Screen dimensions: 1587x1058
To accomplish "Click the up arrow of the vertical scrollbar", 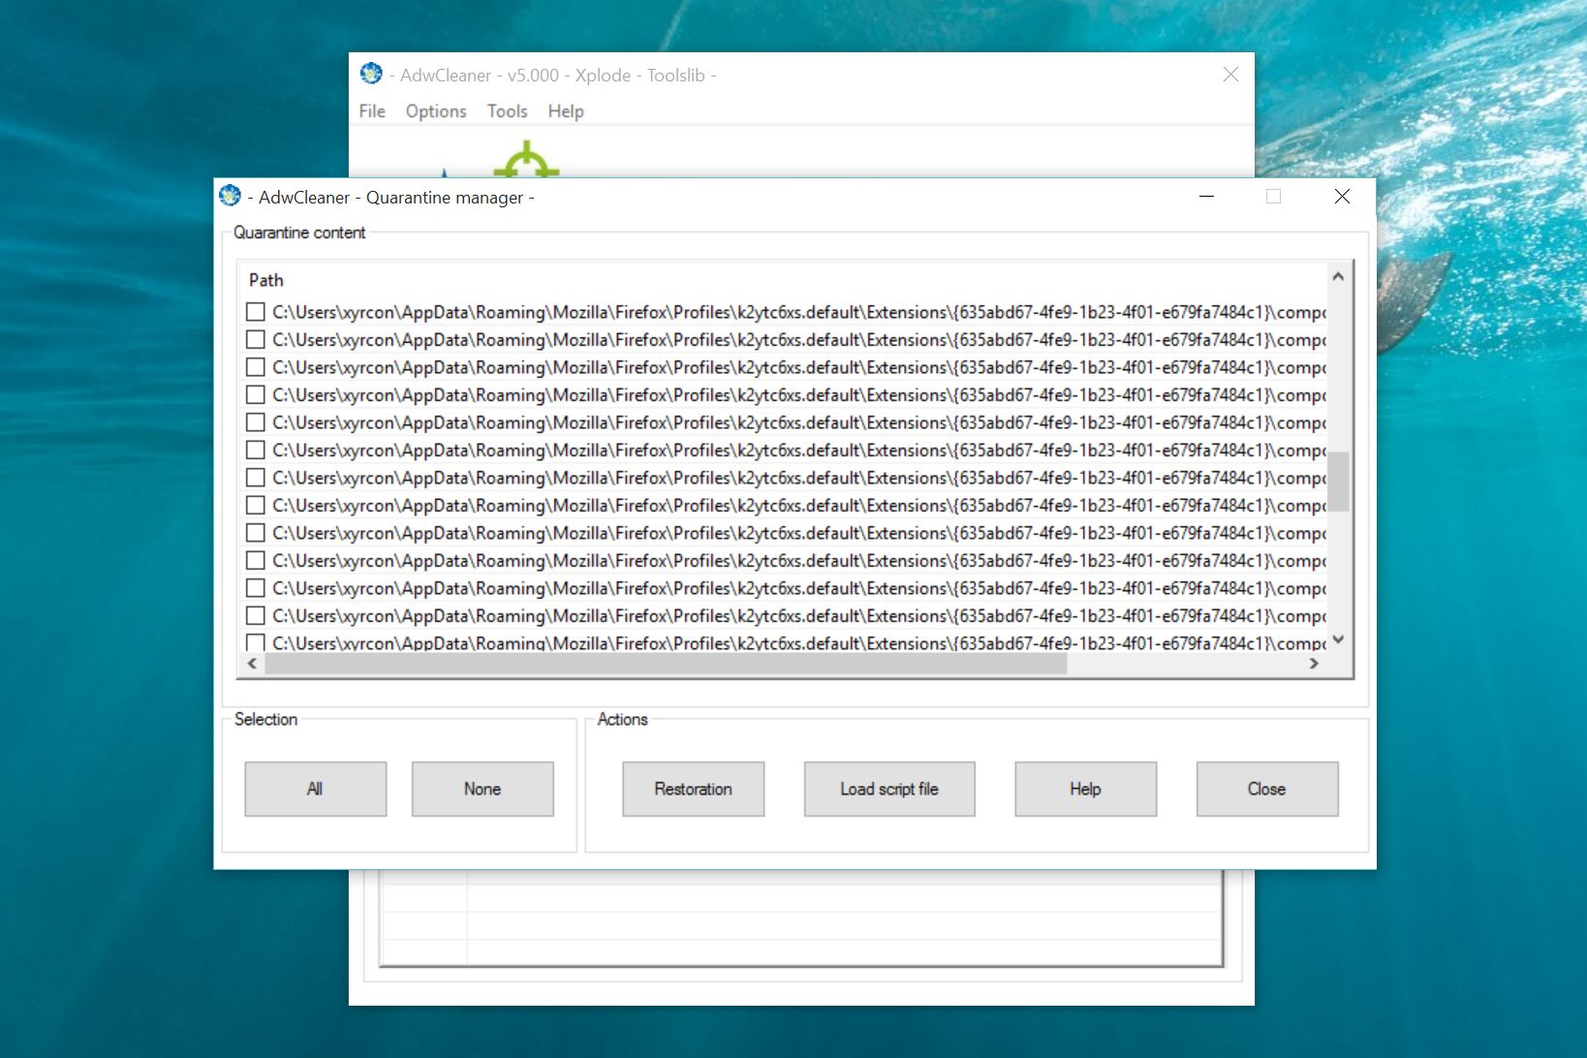I will (x=1338, y=276).
